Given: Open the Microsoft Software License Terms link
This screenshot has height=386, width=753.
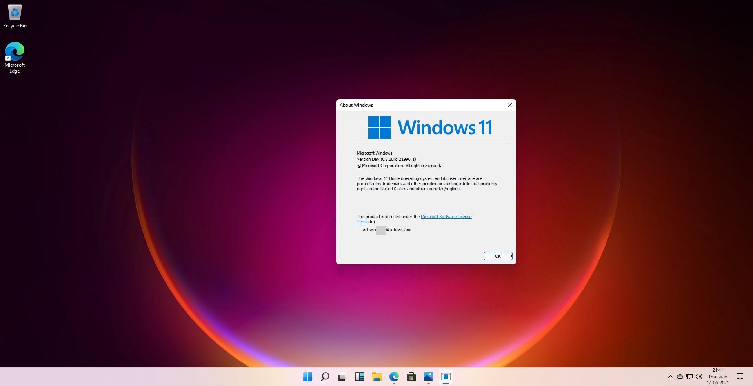Looking at the screenshot, I should 446,217.
